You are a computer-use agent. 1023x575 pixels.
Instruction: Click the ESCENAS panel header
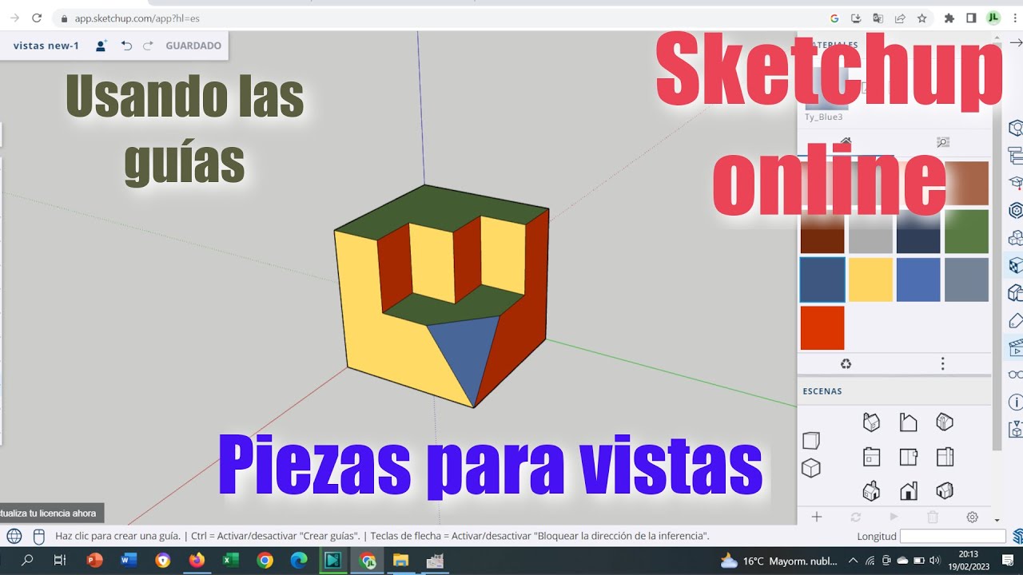[x=822, y=391]
